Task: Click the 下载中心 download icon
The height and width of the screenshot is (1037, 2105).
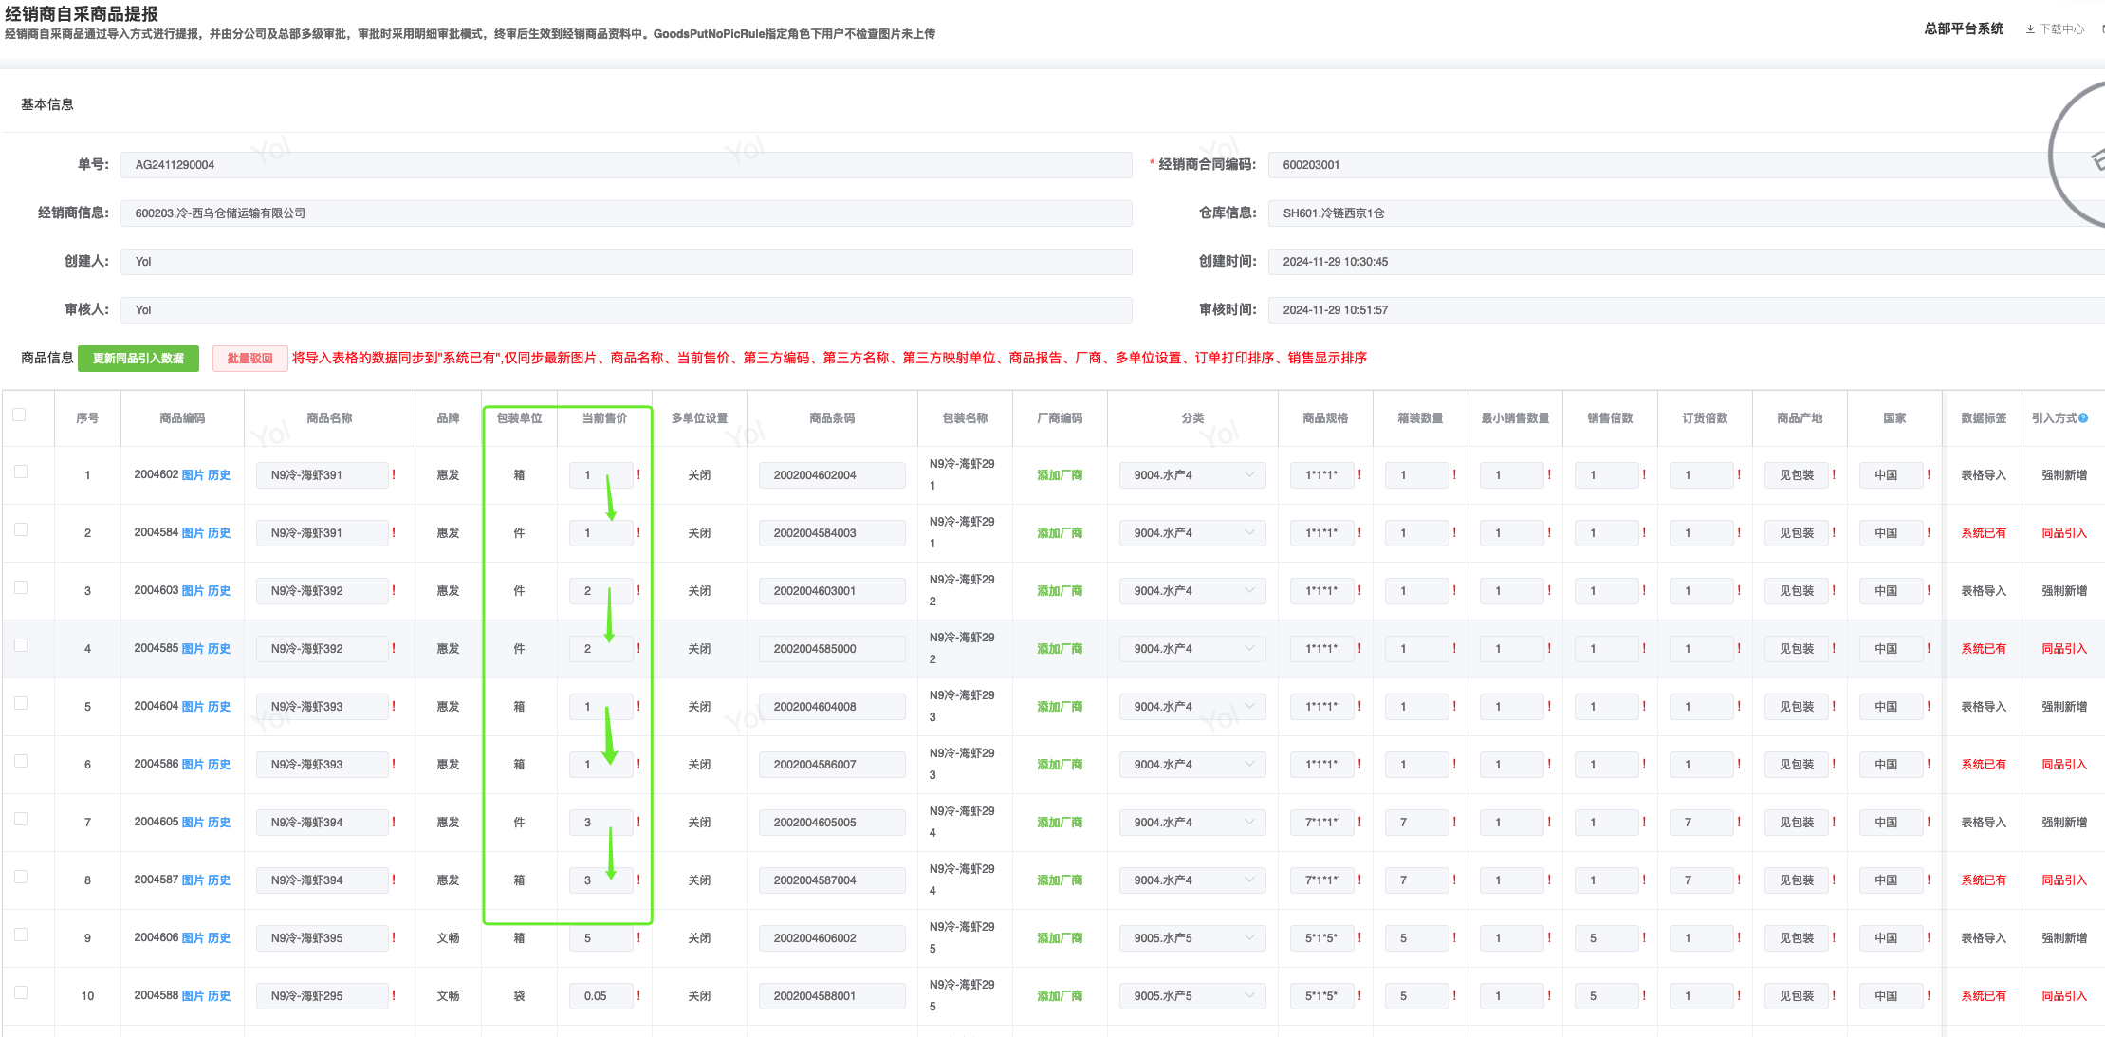Action: pyautogui.click(x=2030, y=29)
